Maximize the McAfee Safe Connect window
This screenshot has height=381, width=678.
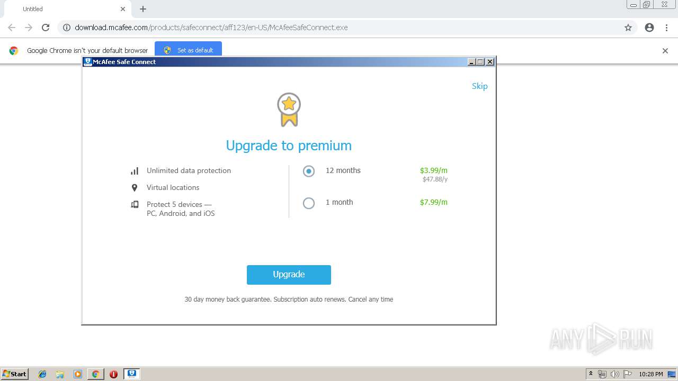[x=480, y=62]
